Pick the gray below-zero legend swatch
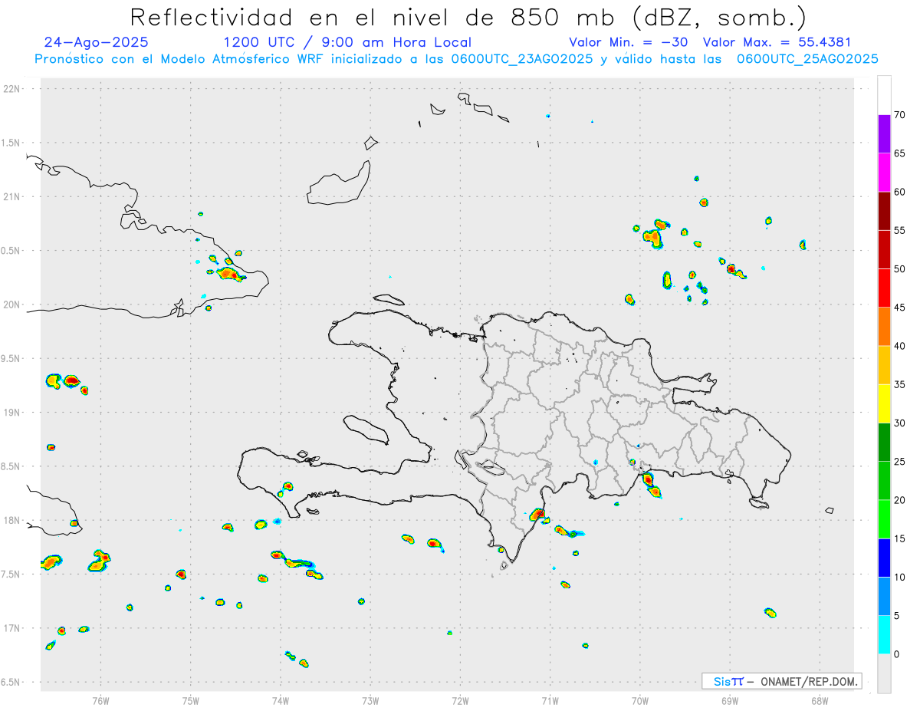 (885, 673)
